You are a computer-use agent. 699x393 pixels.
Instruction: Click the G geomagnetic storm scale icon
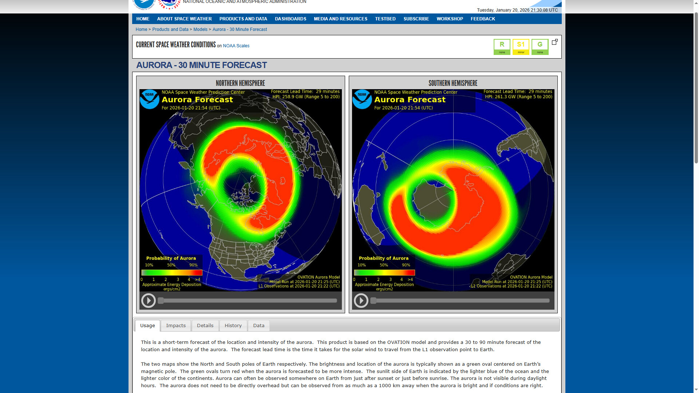pyautogui.click(x=540, y=47)
